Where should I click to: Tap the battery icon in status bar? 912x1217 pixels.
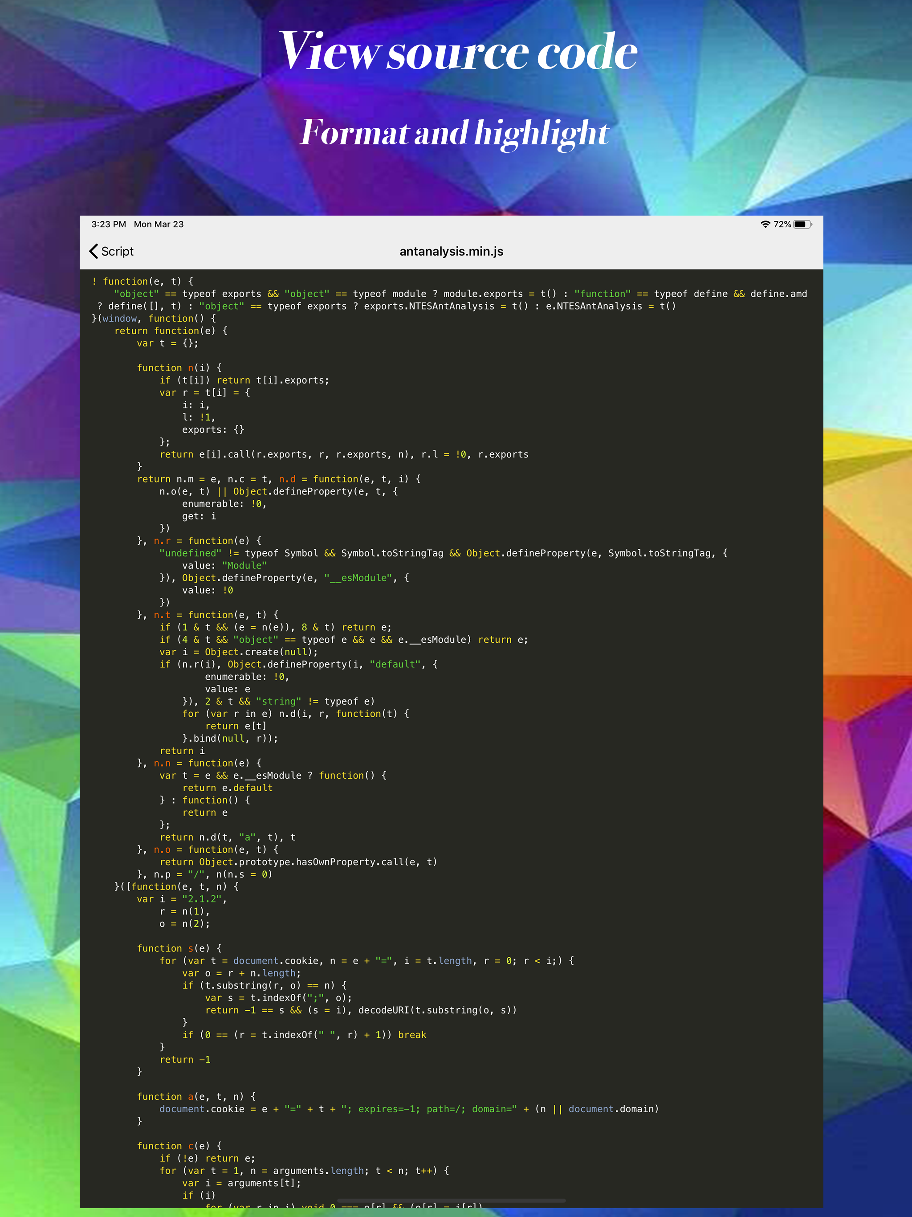802,225
